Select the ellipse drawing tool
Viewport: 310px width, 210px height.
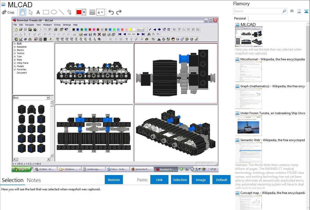point(54,12)
